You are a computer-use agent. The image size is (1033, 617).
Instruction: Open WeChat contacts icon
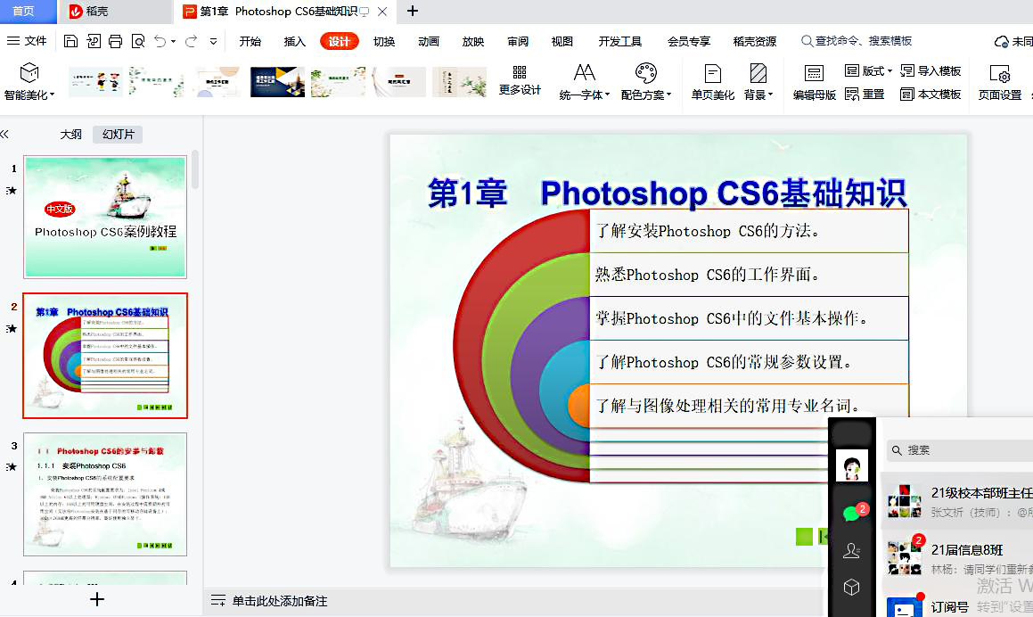(851, 550)
